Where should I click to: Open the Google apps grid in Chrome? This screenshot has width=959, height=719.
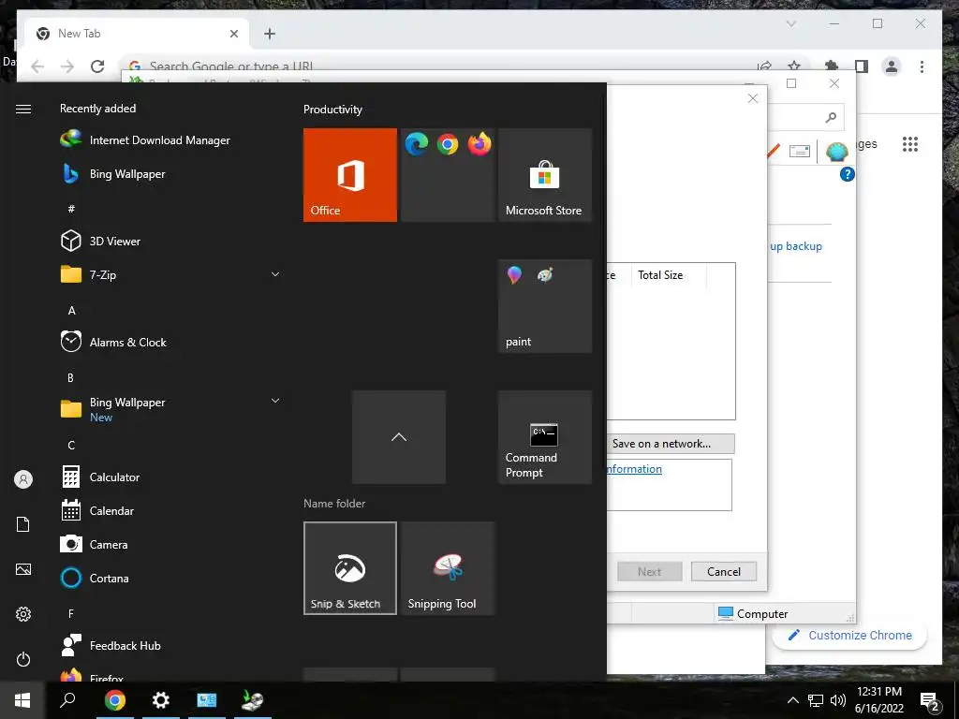[910, 144]
